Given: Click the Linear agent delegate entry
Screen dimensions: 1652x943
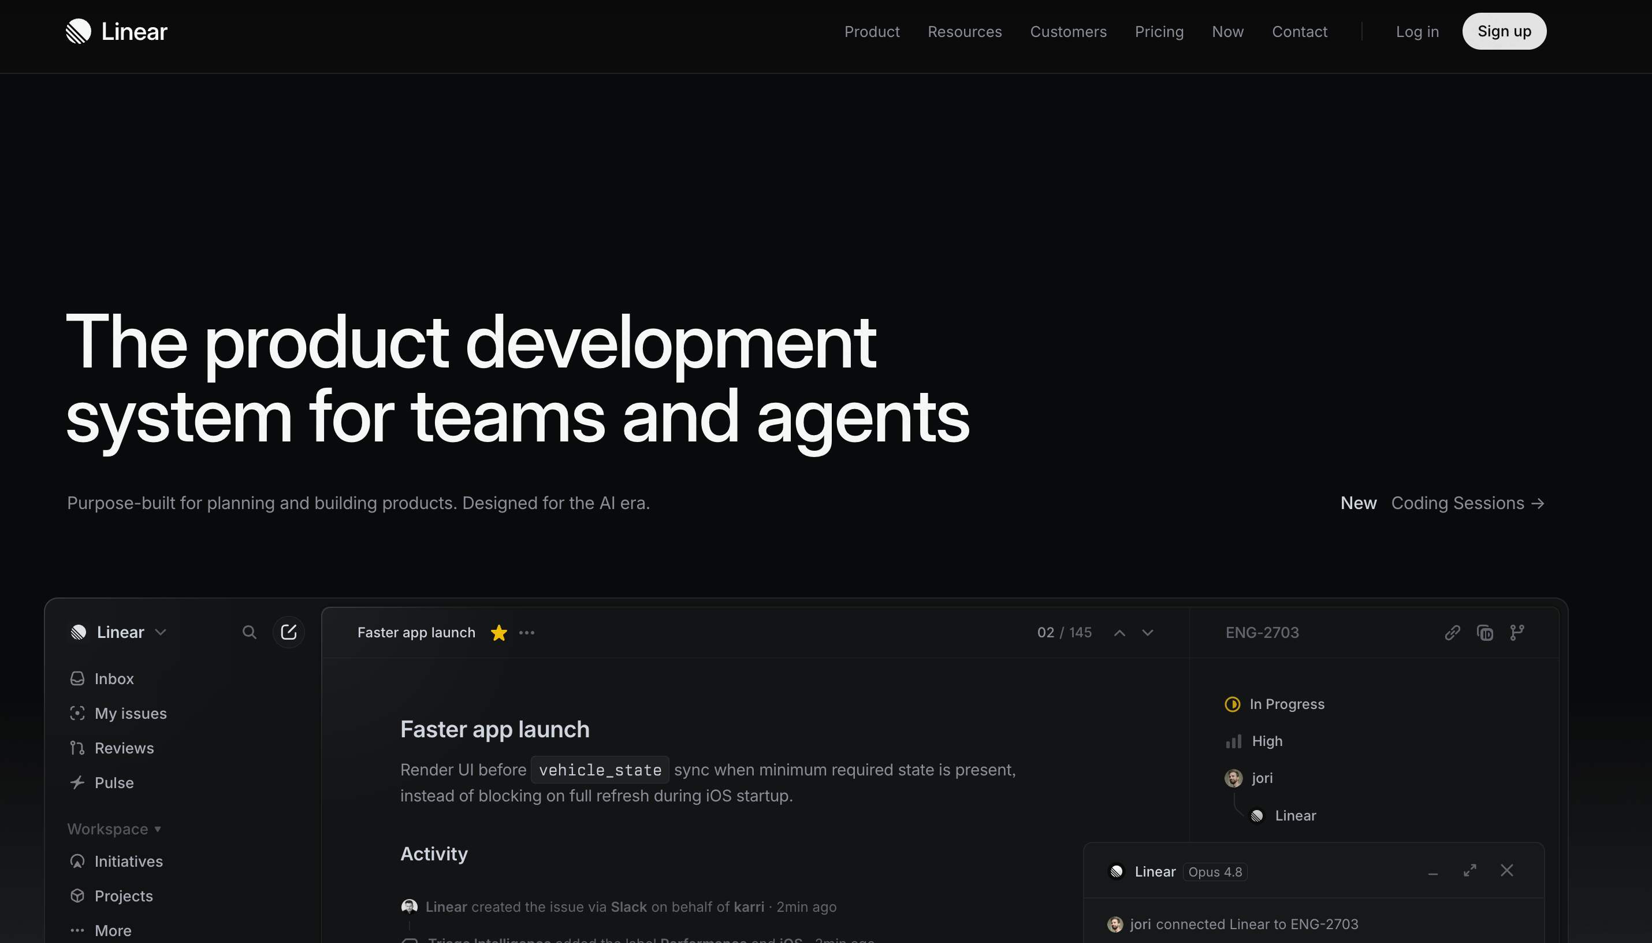Looking at the screenshot, I should pyautogui.click(x=1283, y=815).
